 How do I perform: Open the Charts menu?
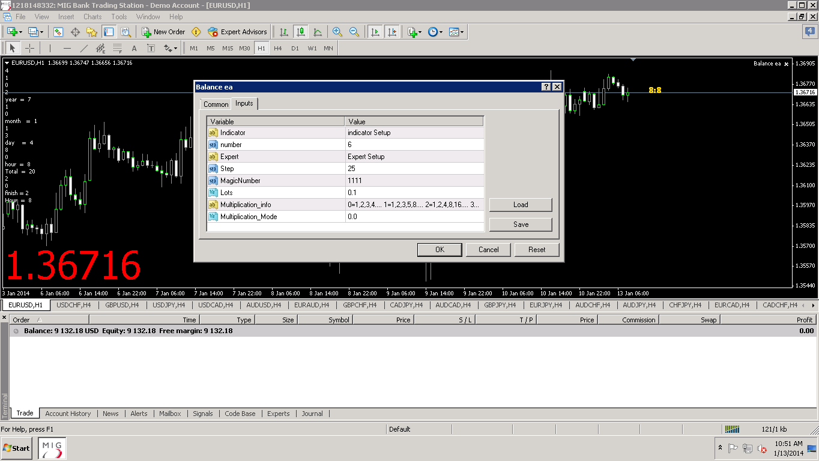click(92, 17)
